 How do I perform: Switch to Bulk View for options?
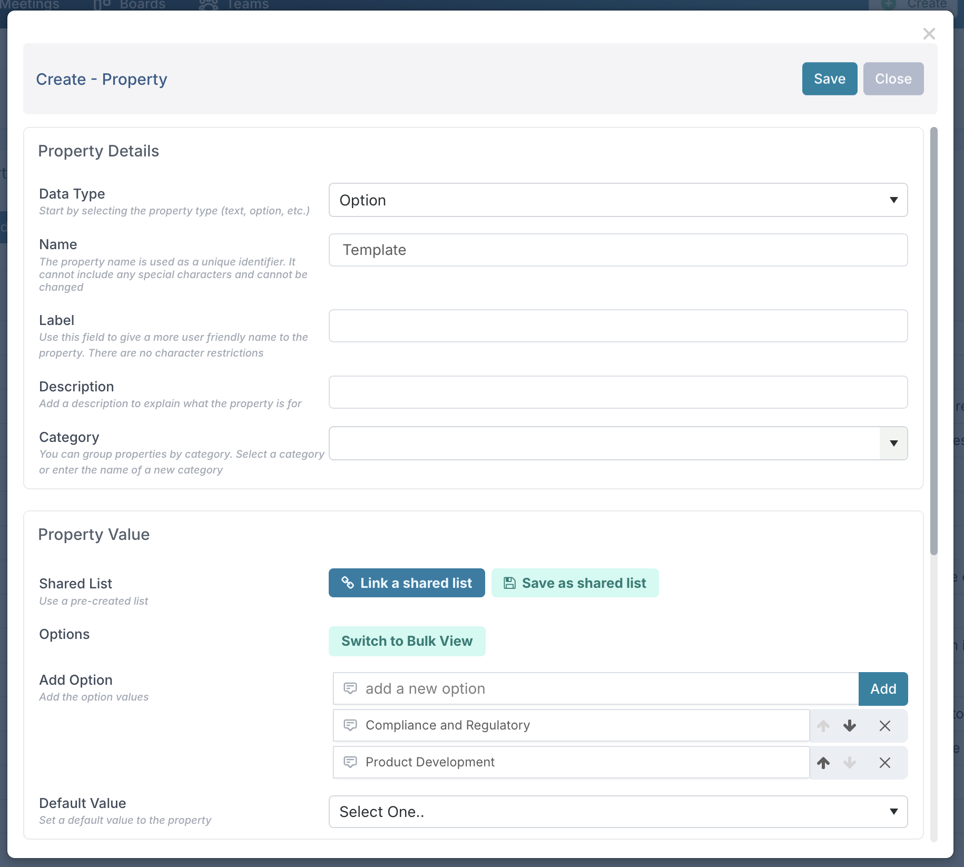pos(407,641)
